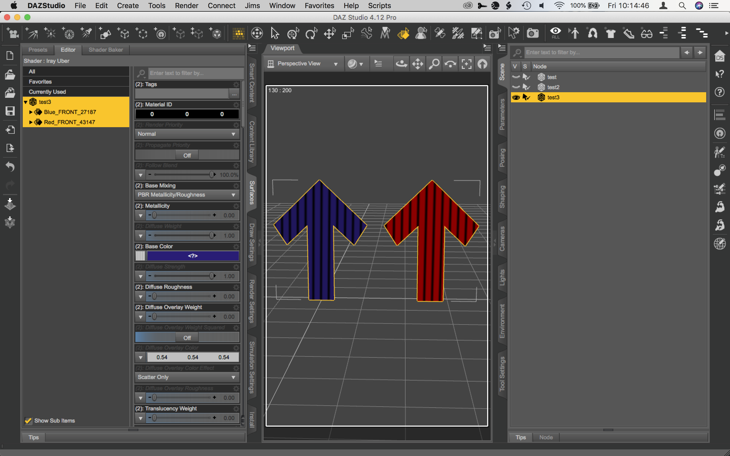Image resolution: width=730 pixels, height=456 pixels.
Task: Select the Surface Selection tool
Action: tap(403, 33)
